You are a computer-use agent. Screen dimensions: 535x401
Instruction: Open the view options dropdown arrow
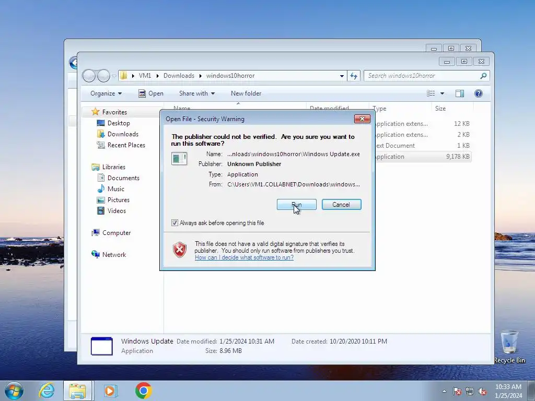click(x=442, y=93)
